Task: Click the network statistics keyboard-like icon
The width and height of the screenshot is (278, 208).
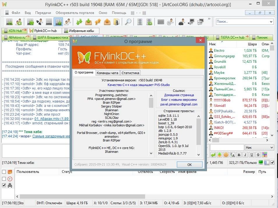Action: 161,22
